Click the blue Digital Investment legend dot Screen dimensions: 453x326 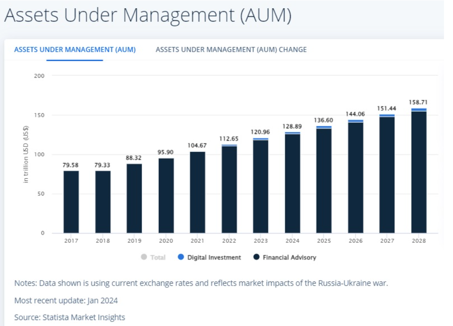point(181,257)
